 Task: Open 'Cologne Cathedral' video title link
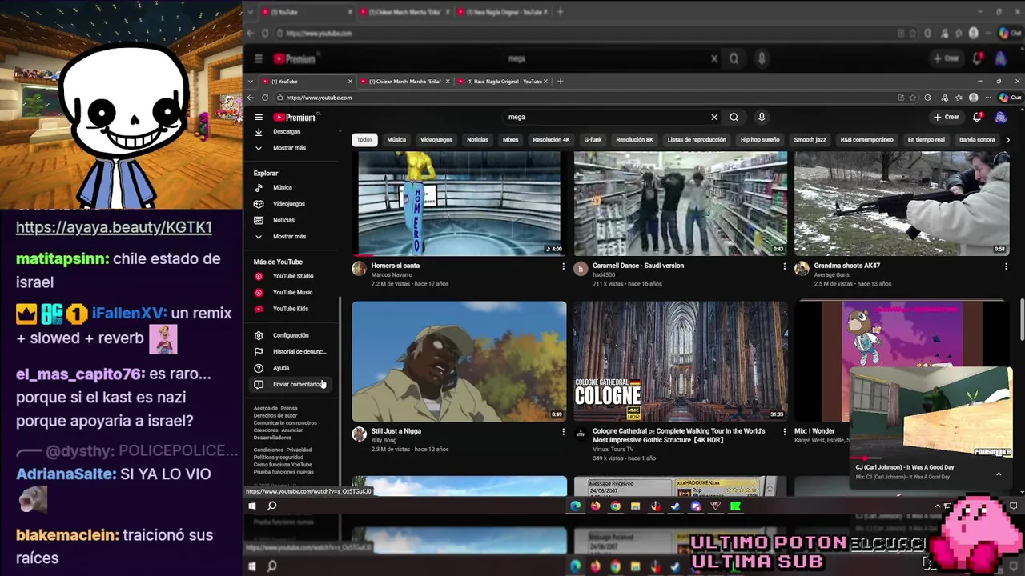pos(678,435)
